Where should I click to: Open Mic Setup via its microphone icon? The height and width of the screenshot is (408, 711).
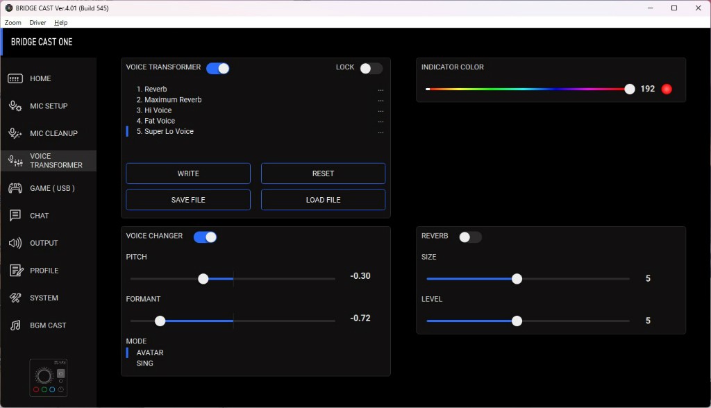15,106
